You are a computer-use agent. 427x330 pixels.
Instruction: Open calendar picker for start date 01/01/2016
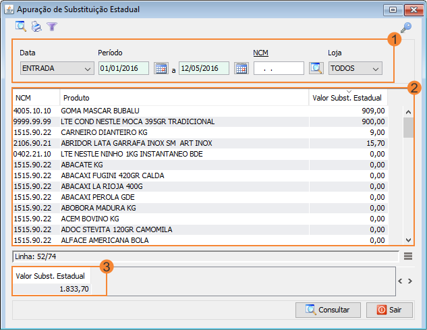point(161,68)
